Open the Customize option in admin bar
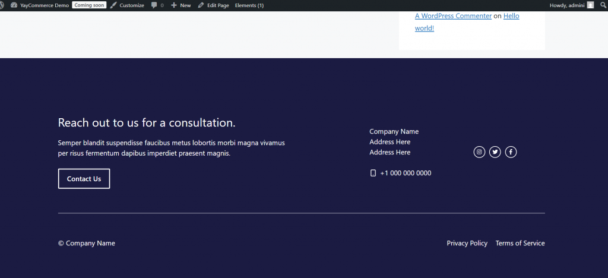 (127, 5)
